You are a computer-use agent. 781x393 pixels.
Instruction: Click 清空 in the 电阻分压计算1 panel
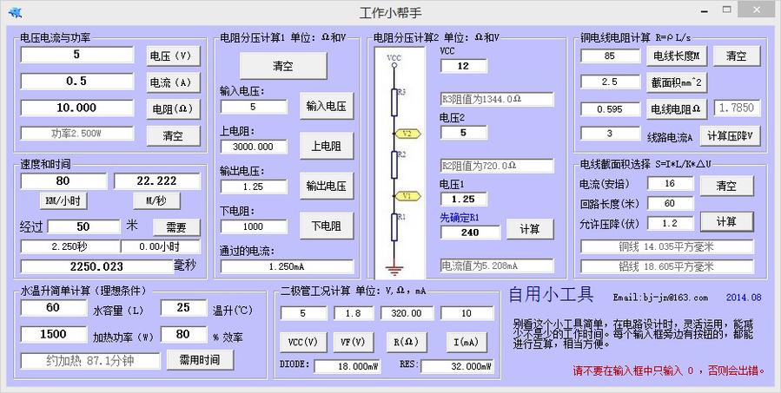tap(282, 66)
